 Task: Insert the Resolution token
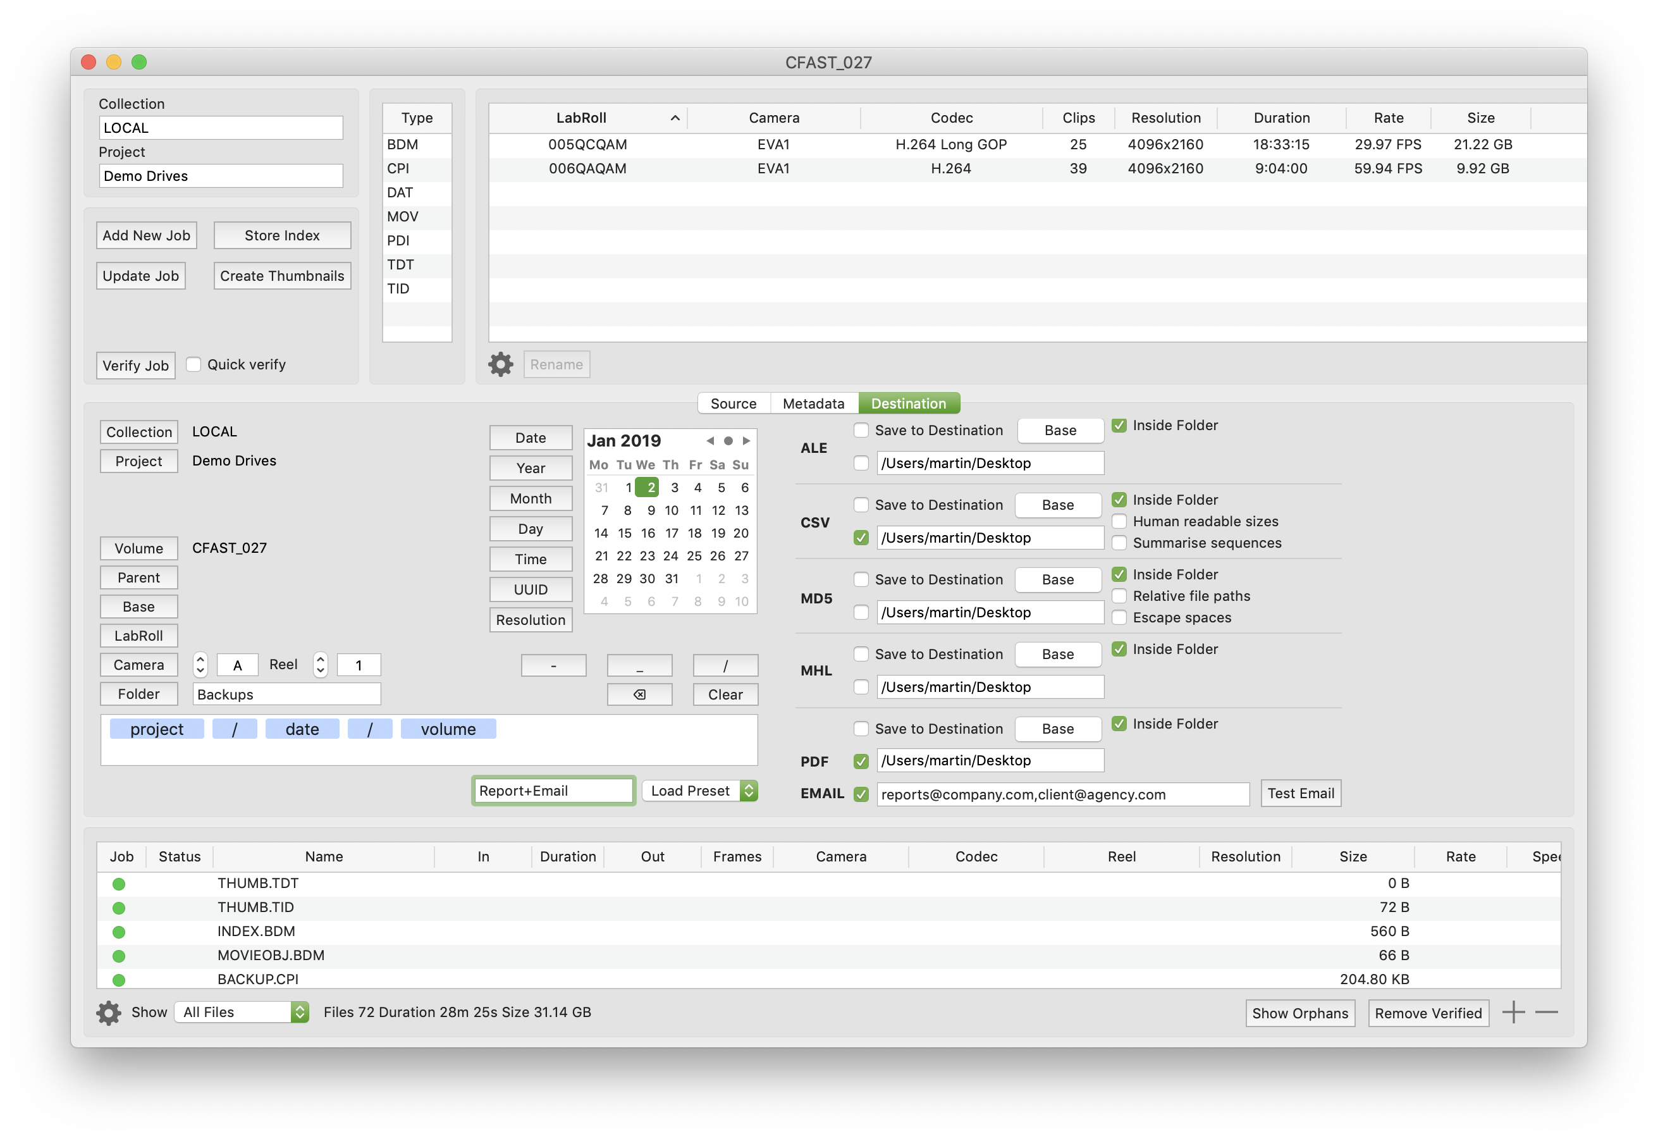pos(531,620)
